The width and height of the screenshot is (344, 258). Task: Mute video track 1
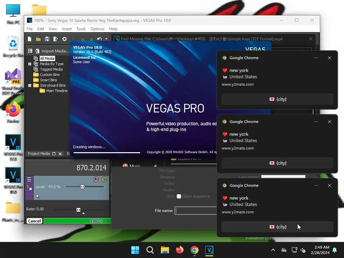[96, 179]
